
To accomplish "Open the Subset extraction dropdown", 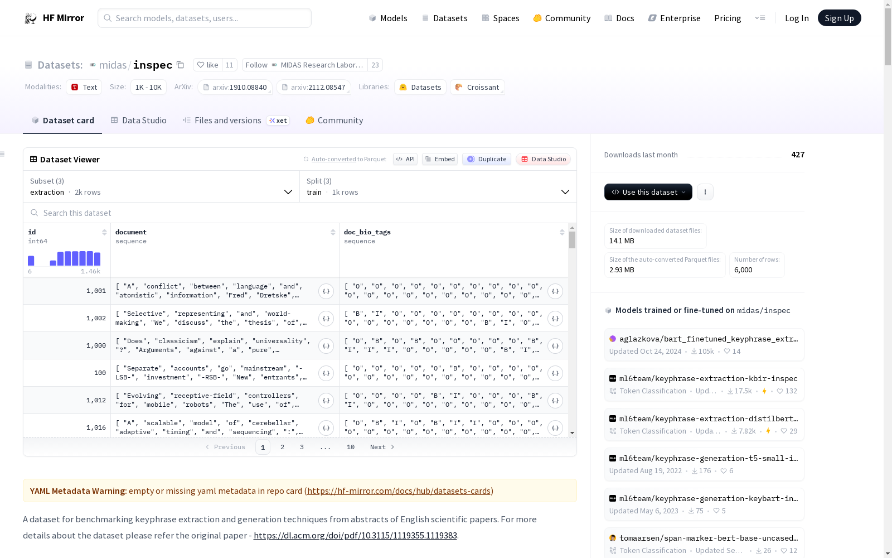I will click(162, 186).
